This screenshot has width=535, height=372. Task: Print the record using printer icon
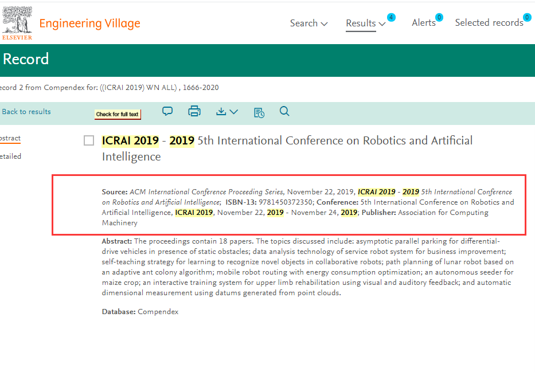point(194,111)
